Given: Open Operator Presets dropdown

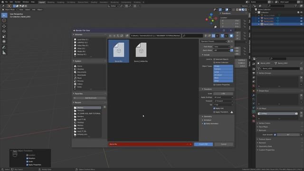Looking at the screenshot, I should [x=214, y=41].
